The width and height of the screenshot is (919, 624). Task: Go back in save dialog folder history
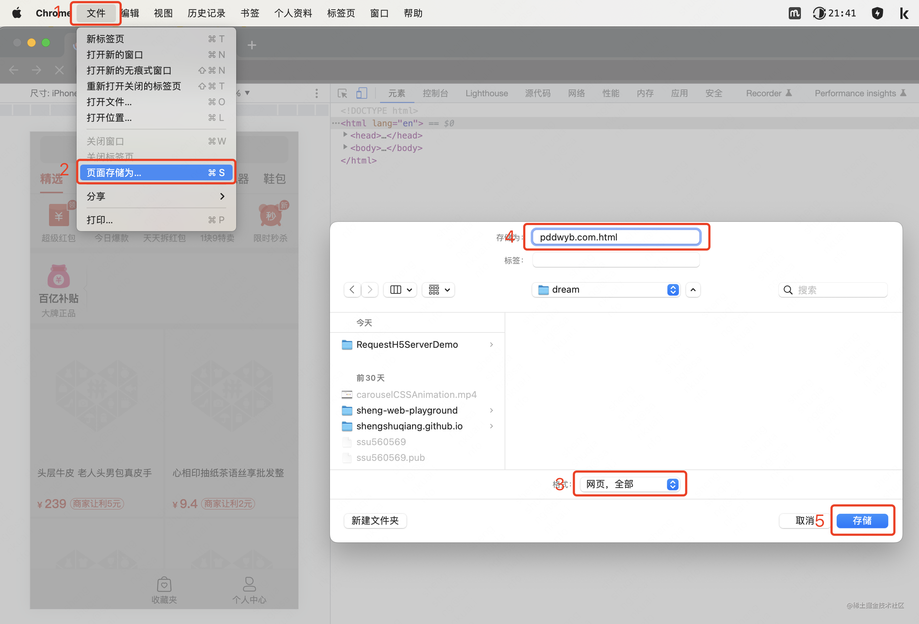352,290
